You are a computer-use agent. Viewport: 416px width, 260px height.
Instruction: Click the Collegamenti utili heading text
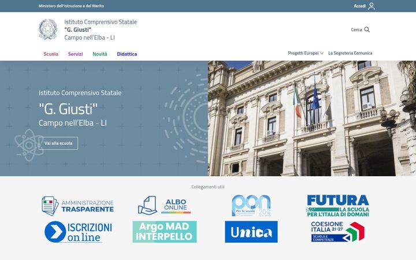[208, 187]
